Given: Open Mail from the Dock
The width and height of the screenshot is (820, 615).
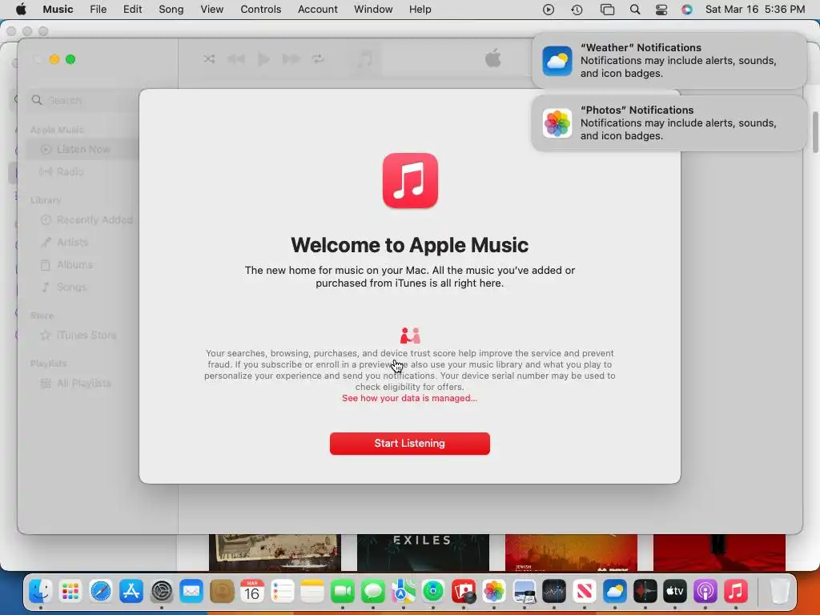Looking at the screenshot, I should coord(191,592).
